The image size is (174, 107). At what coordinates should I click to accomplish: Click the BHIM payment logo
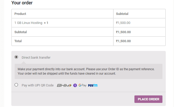pyautogui.click(x=64, y=85)
